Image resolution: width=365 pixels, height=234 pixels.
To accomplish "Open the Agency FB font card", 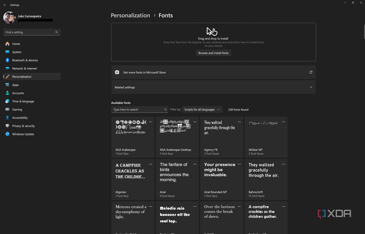I will [x=222, y=137].
